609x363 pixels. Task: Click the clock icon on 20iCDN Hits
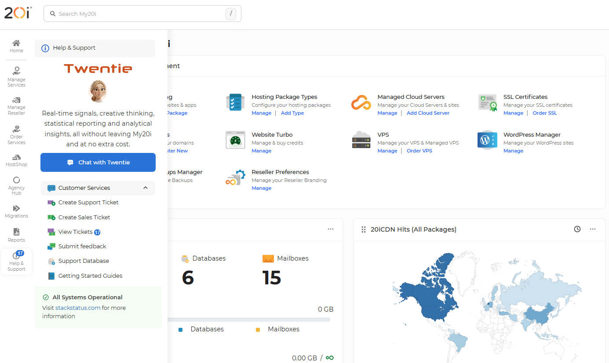(x=577, y=229)
